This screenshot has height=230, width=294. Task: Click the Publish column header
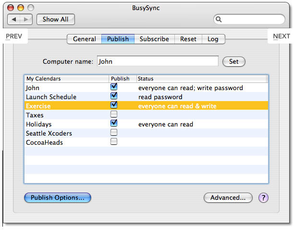click(x=122, y=79)
